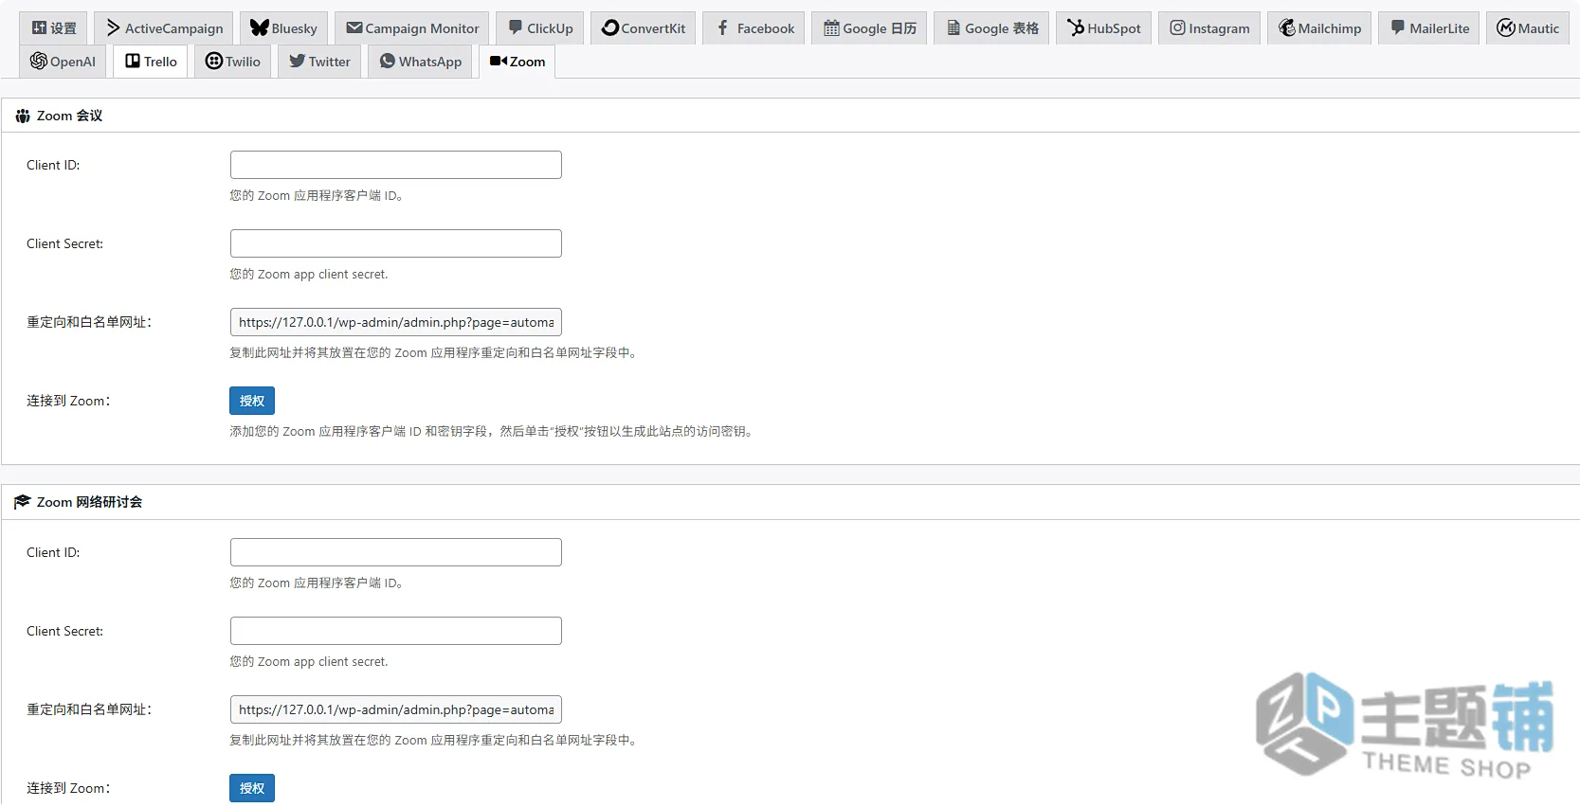Screen dimensions: 1580x807
Task: Click the Twitter bird icon
Action: (297, 61)
